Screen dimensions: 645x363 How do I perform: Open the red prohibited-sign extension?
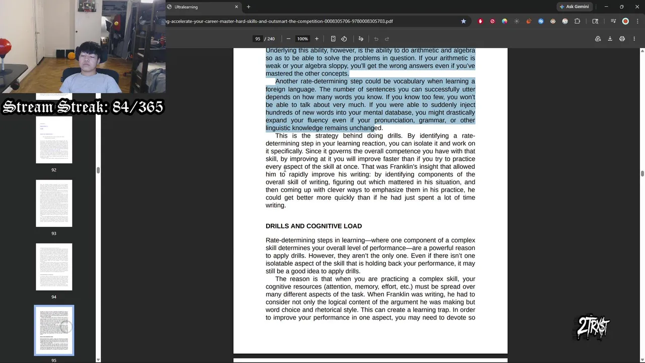[492, 21]
